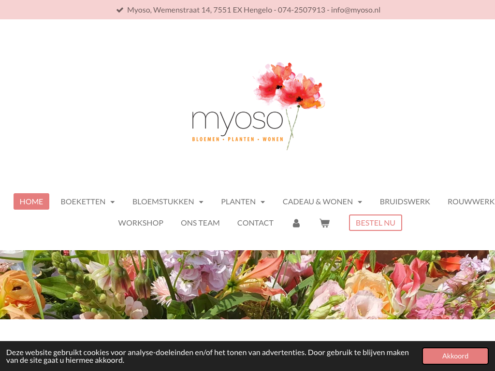Accept cookies with the Akkoord button

coord(455,356)
